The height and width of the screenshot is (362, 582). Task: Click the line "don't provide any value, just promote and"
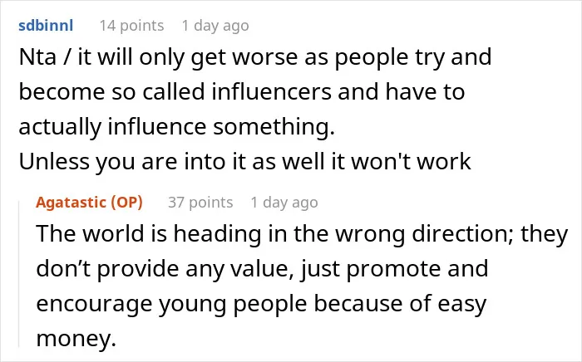coord(262,269)
